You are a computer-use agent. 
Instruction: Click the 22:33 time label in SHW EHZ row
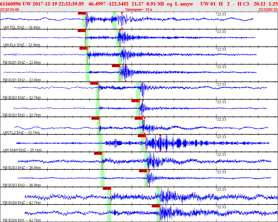tap(221, 137)
